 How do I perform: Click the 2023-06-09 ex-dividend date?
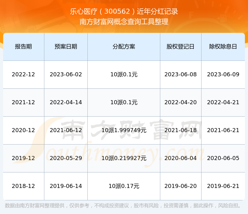point(223,74)
